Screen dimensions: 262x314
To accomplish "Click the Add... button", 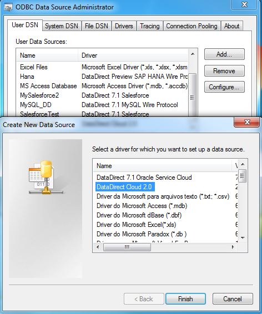I will click(x=224, y=54).
